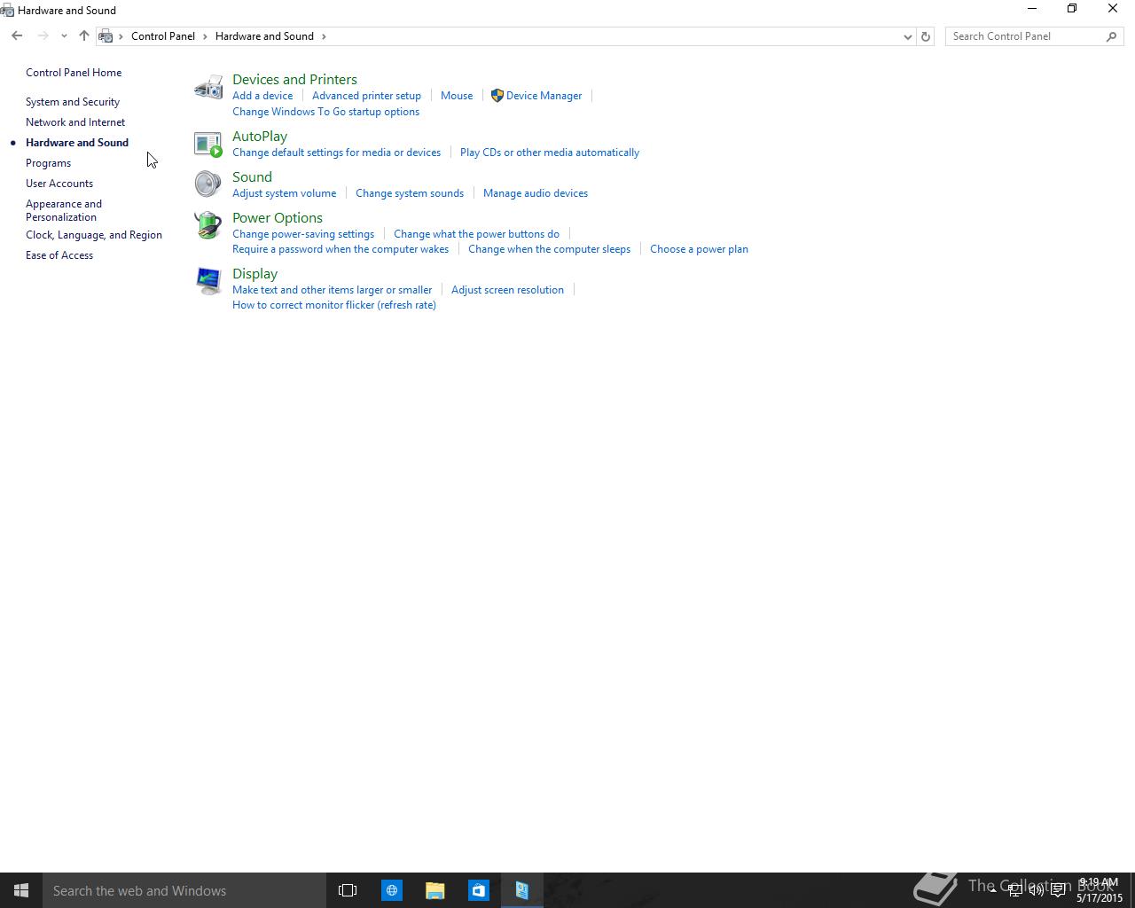Open Appearance and Personalization

coord(64,210)
